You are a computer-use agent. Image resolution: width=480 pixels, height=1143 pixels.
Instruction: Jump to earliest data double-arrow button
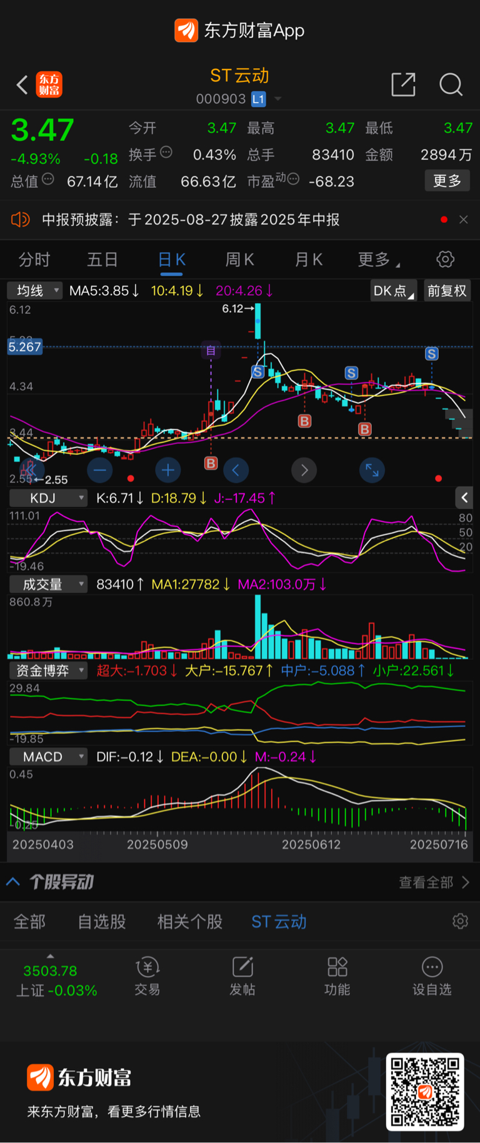pos(31,469)
